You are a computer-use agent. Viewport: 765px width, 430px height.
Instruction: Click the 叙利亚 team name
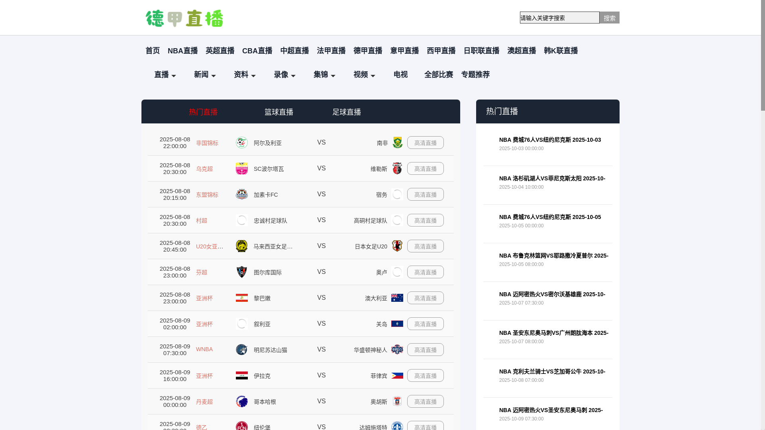[x=262, y=324]
